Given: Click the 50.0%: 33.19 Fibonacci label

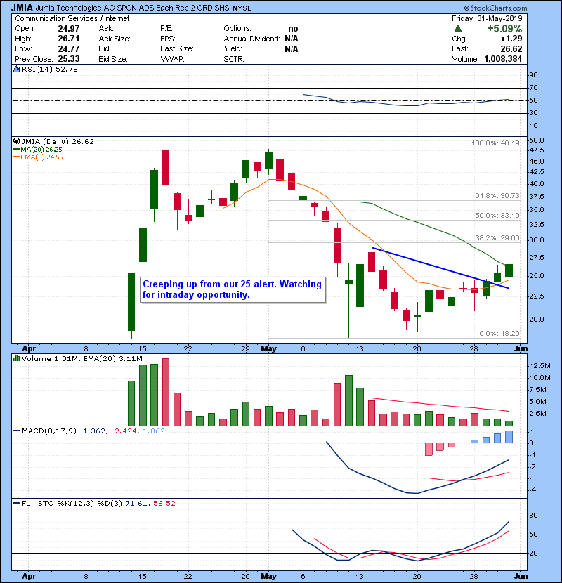Looking at the screenshot, I should [x=497, y=215].
